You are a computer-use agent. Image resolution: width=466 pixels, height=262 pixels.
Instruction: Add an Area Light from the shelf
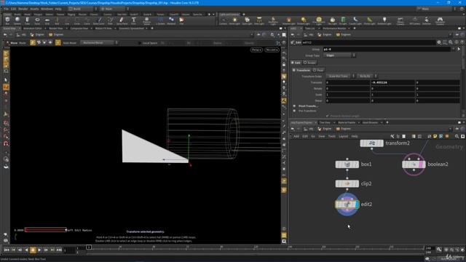pyautogui.click(x=259, y=21)
